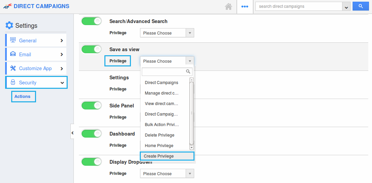Disable the Save as view toggle

click(91, 49)
